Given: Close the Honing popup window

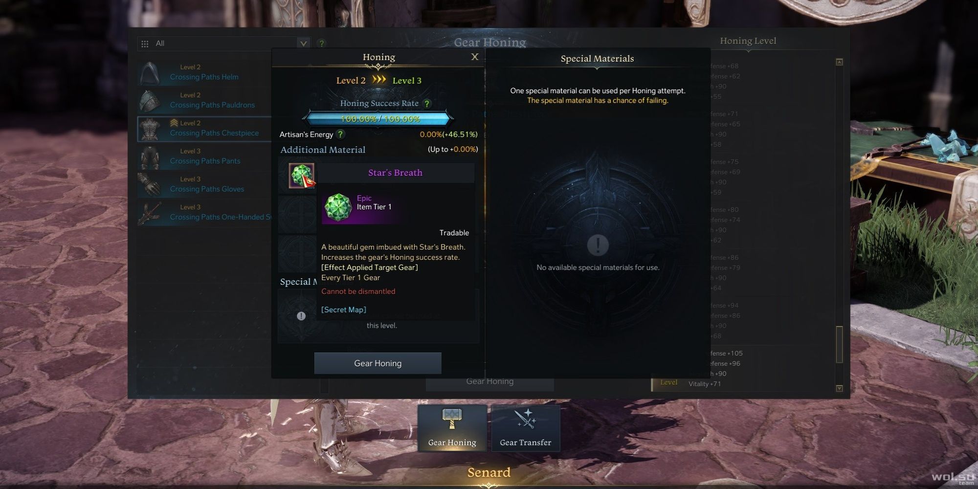Looking at the screenshot, I should 474,57.
